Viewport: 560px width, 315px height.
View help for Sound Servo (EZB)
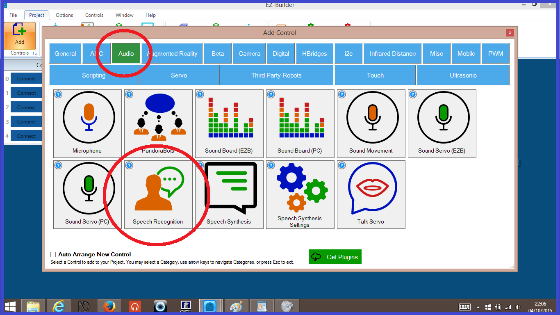click(x=413, y=94)
